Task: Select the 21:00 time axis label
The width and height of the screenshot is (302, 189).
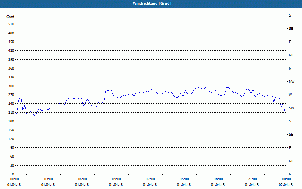Action: tap(252, 179)
